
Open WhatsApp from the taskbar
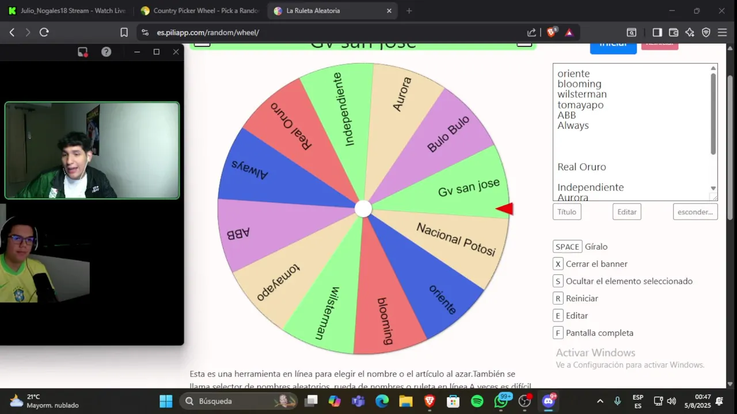coord(501,401)
